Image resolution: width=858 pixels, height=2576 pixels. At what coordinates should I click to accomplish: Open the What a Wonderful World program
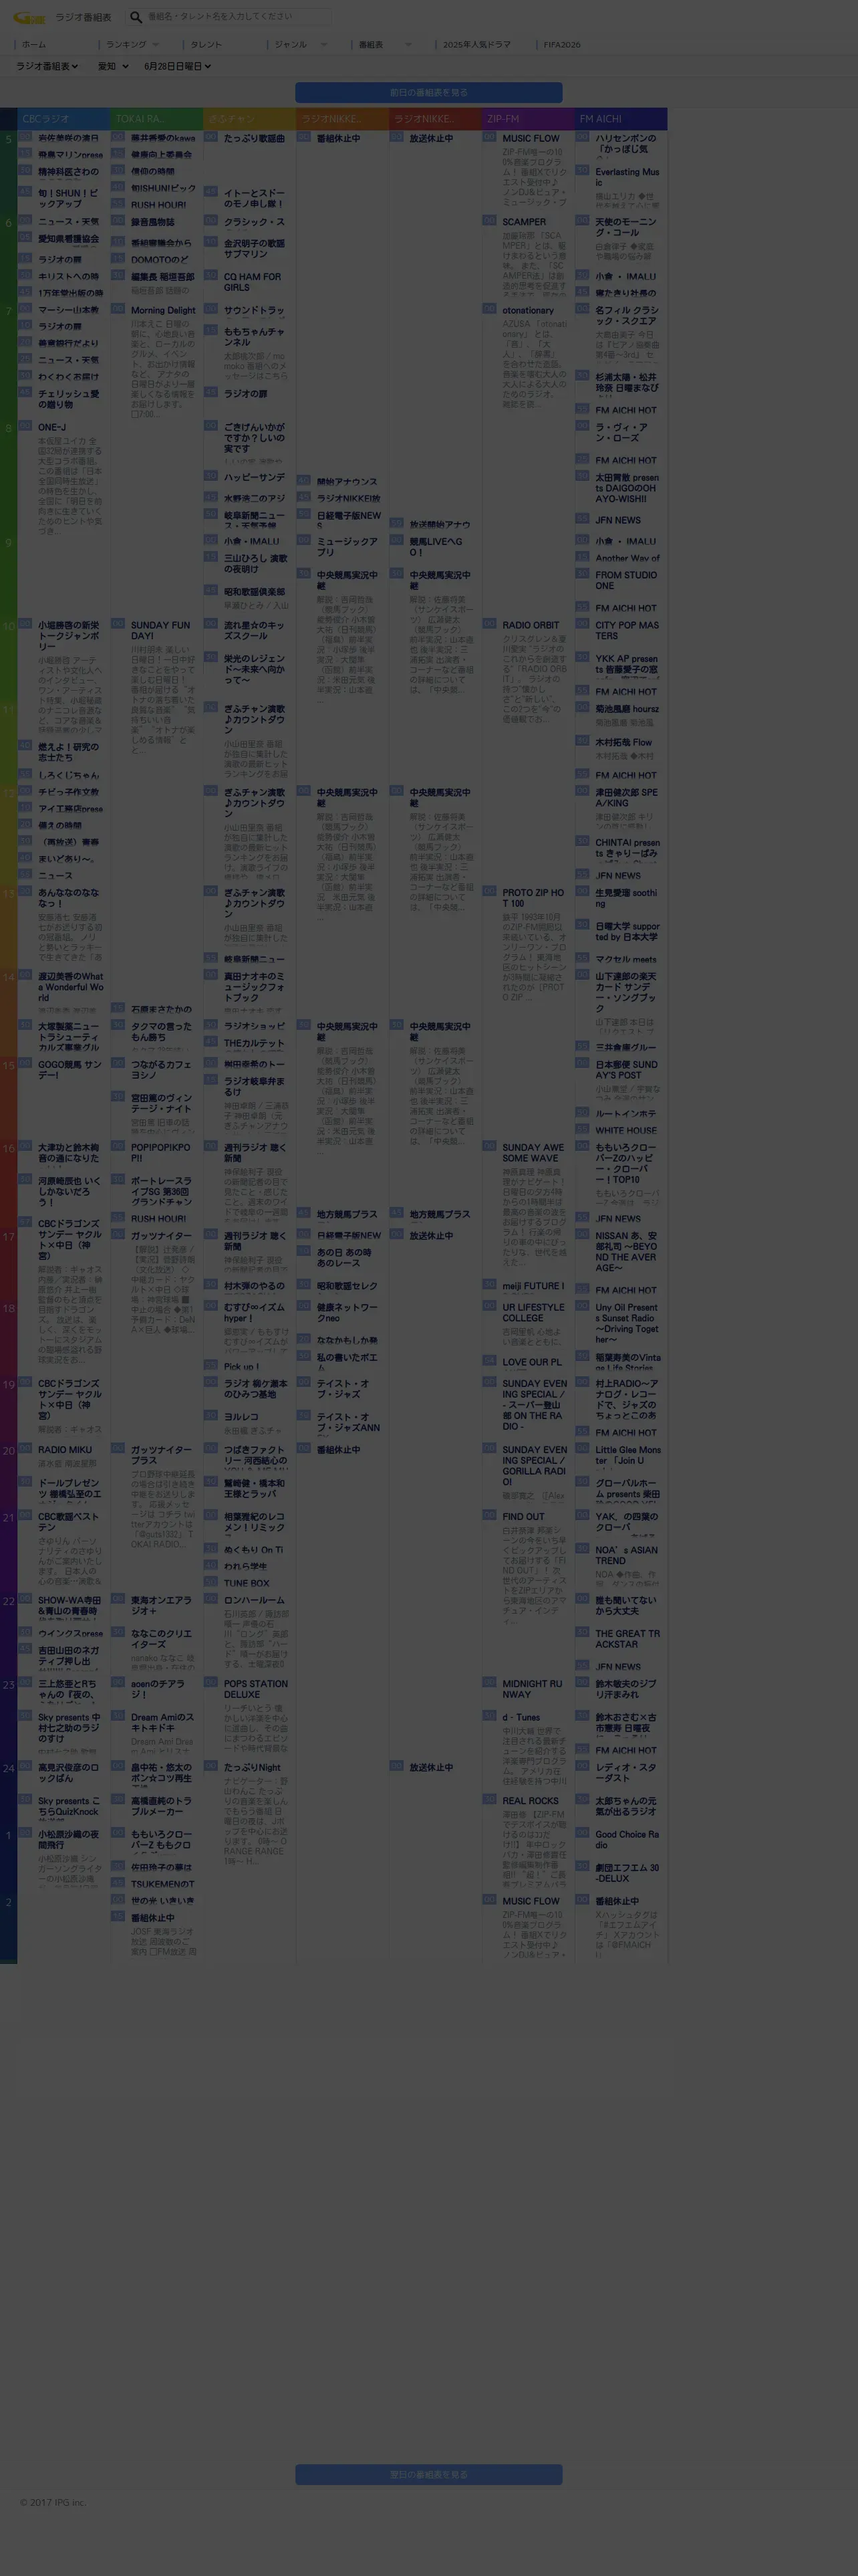pyautogui.click(x=70, y=987)
